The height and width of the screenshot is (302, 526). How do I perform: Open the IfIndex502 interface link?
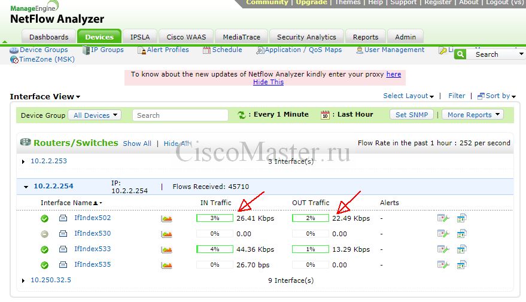click(93, 218)
